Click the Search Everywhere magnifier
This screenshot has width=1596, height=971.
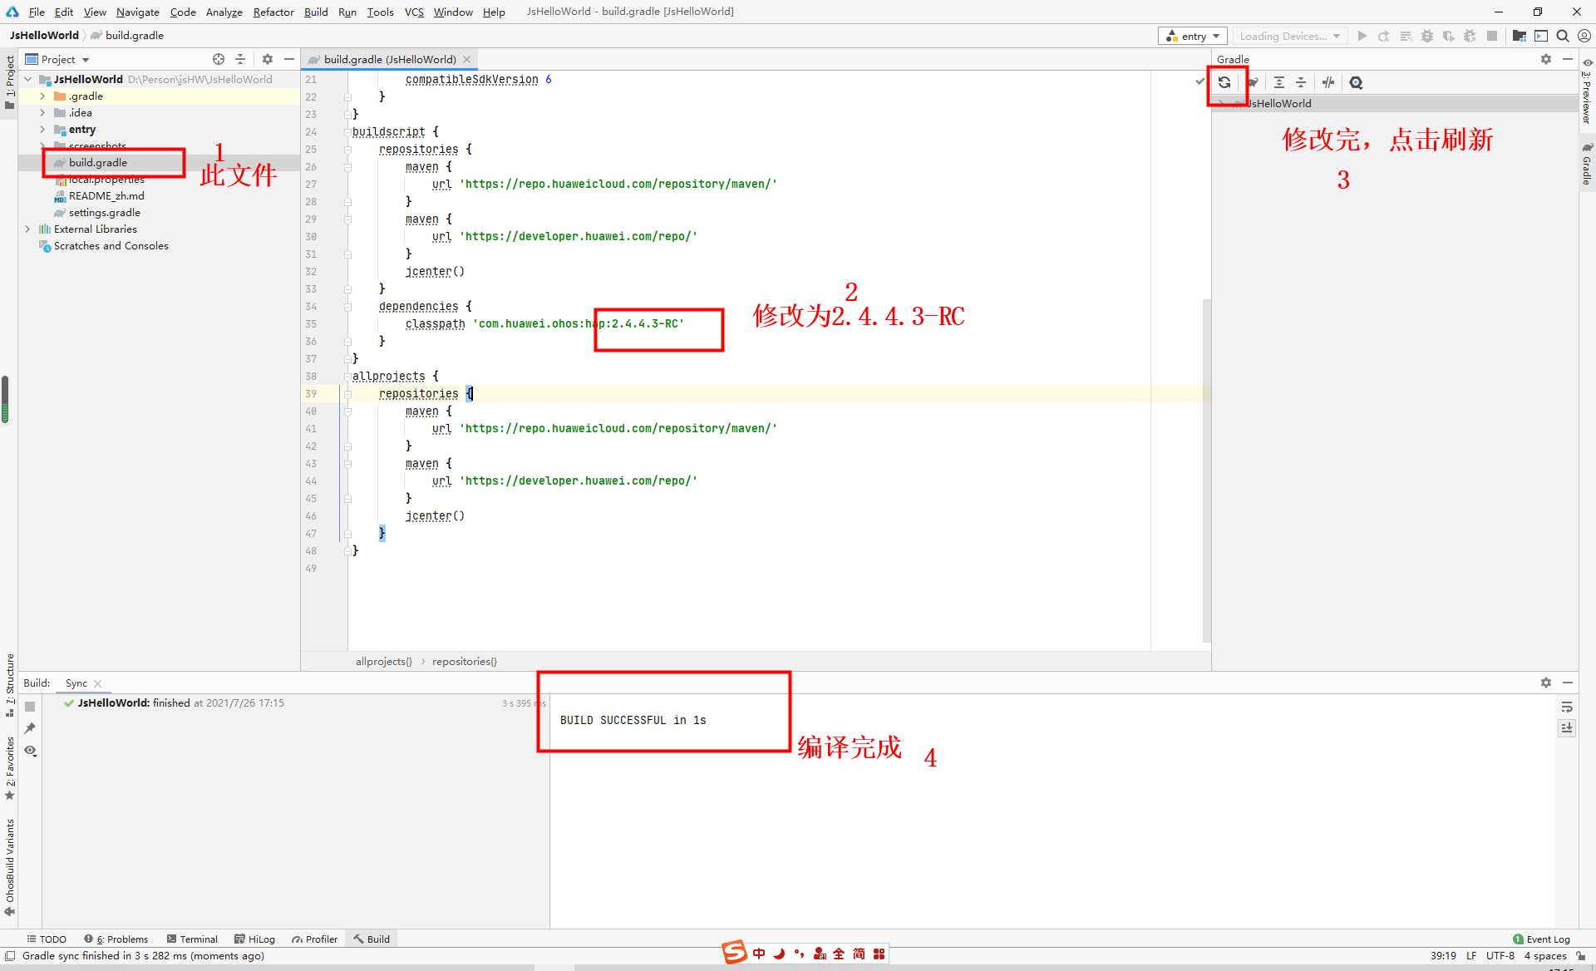(x=1563, y=36)
